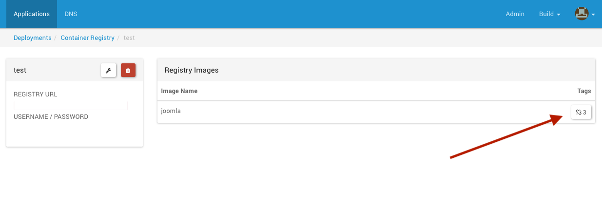Select the test breadcrumb text
Viewport: 602px width, 208px height.
point(129,38)
